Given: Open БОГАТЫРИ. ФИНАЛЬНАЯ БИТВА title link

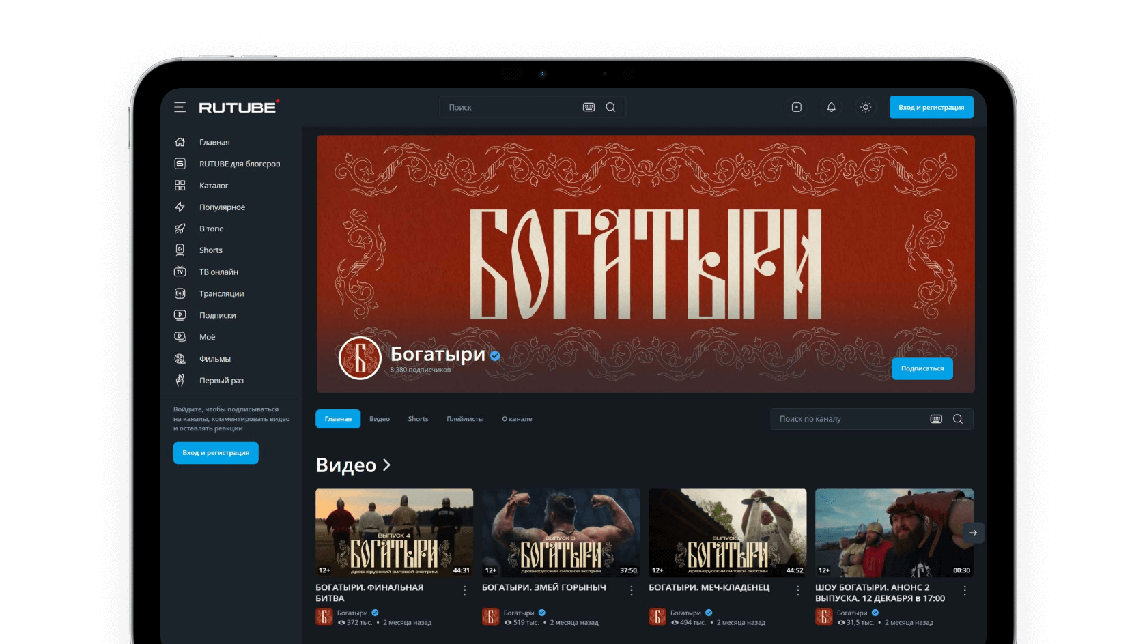Looking at the screenshot, I should tap(369, 593).
